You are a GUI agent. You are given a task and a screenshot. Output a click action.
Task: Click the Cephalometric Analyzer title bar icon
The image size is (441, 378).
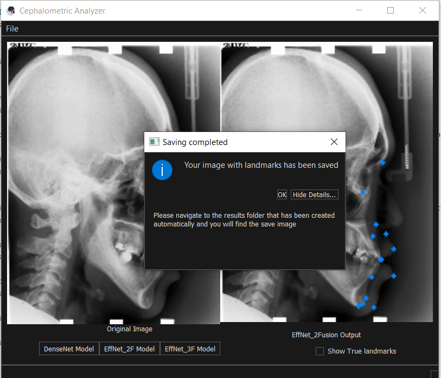[x=10, y=10]
